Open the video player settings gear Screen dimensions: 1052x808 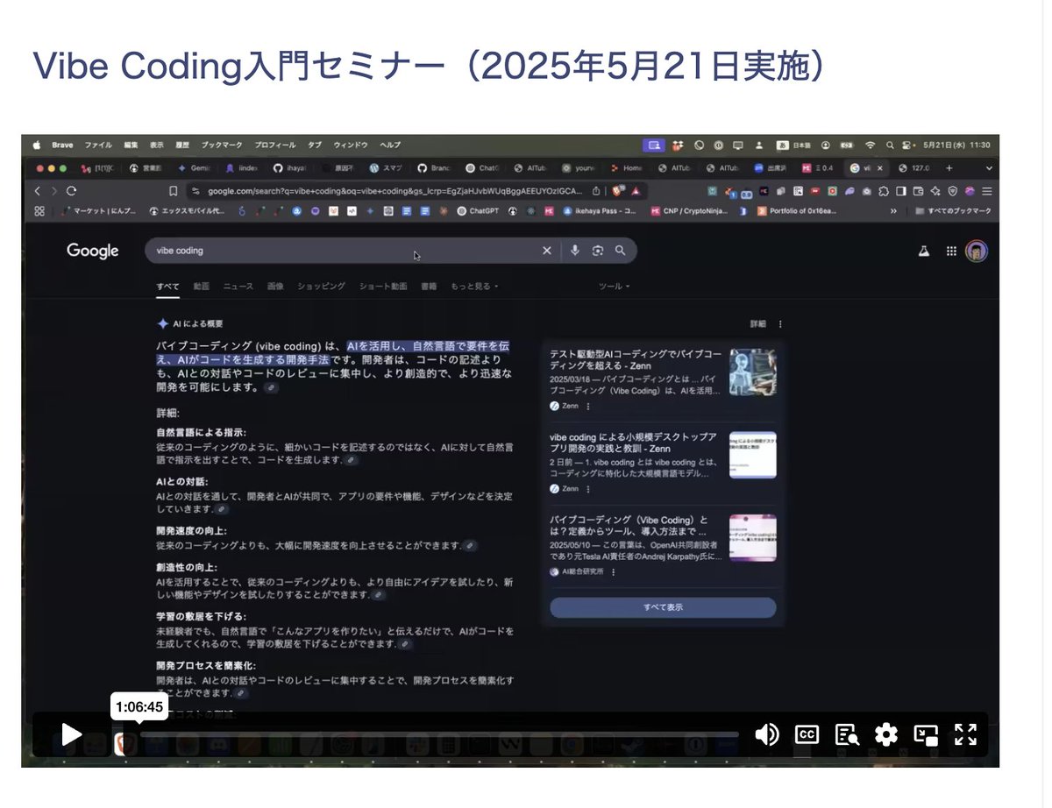pyautogui.click(x=886, y=734)
